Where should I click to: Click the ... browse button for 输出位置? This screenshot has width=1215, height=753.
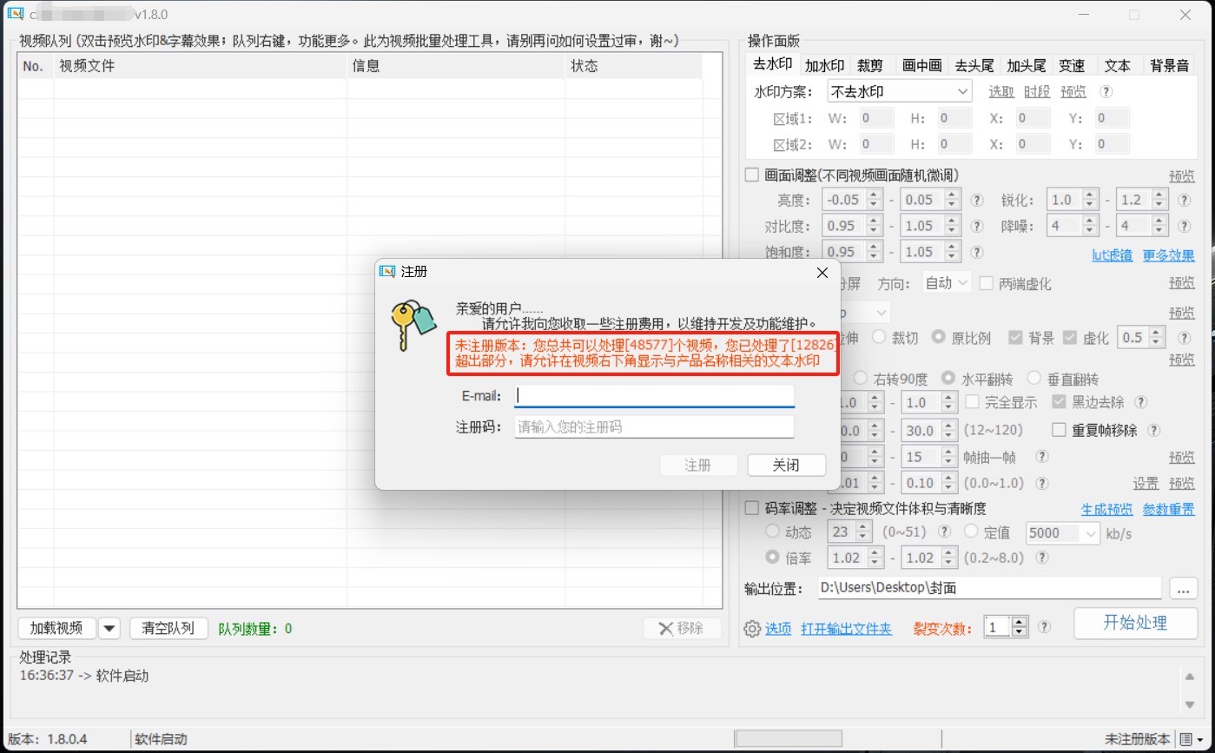click(x=1183, y=588)
